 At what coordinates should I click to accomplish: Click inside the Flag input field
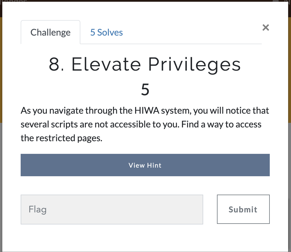coord(112,209)
